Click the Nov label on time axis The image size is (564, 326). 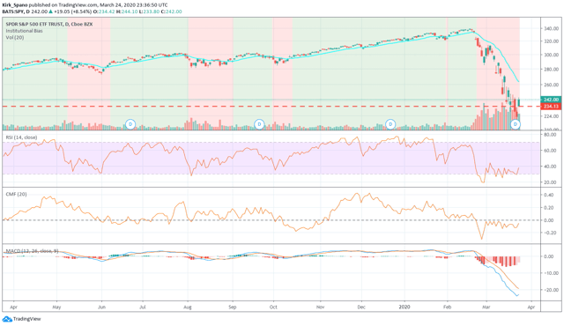(320, 307)
